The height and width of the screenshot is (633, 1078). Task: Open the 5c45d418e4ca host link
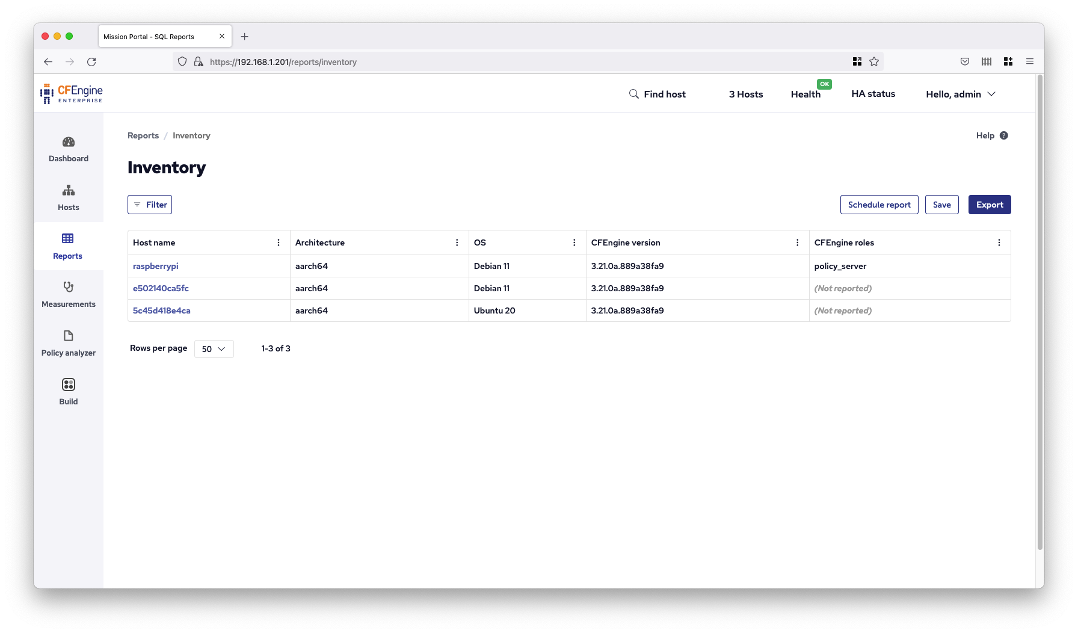point(162,310)
